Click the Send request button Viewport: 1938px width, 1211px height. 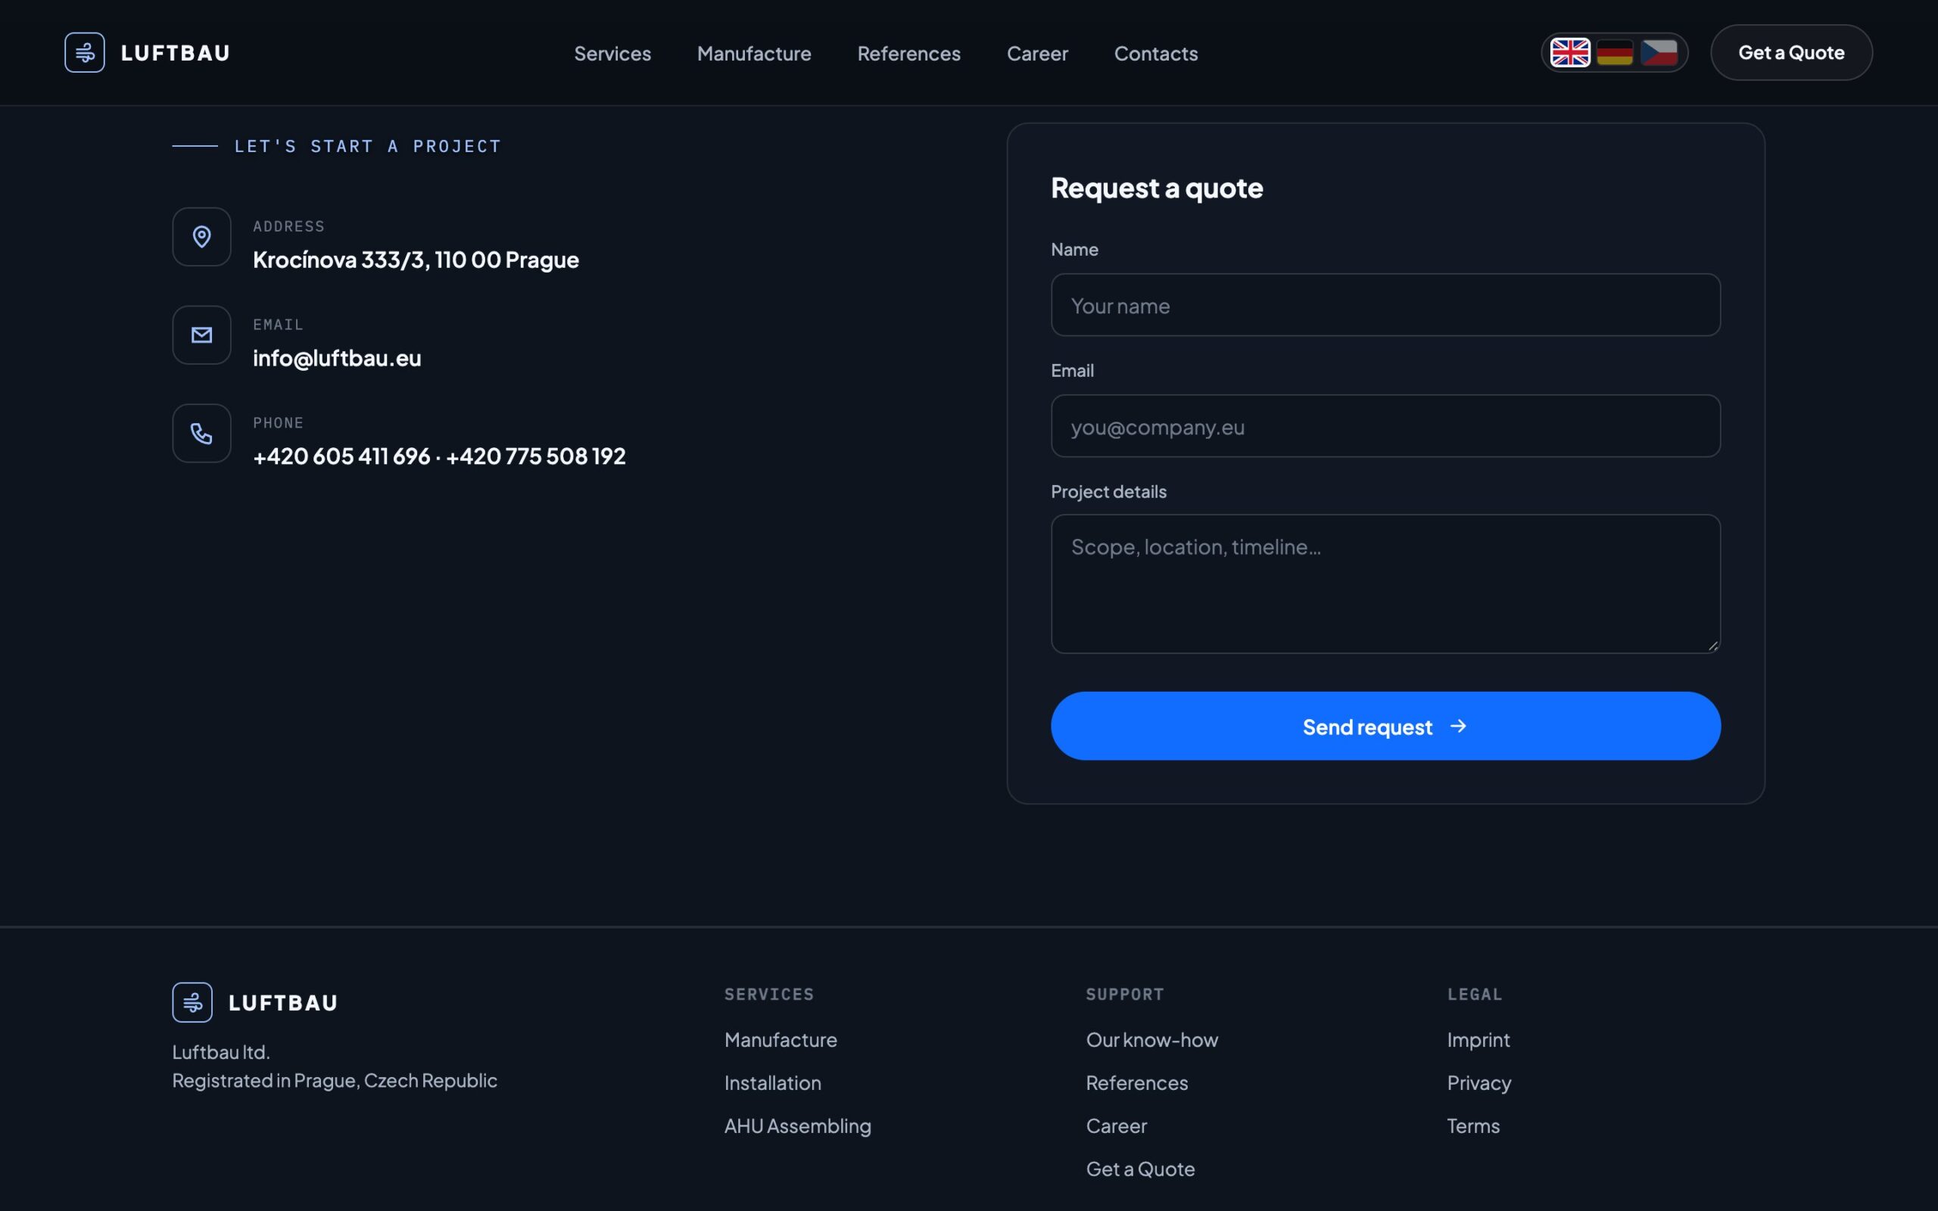(1385, 726)
